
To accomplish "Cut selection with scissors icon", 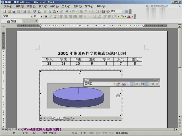I will tap(45, 11).
